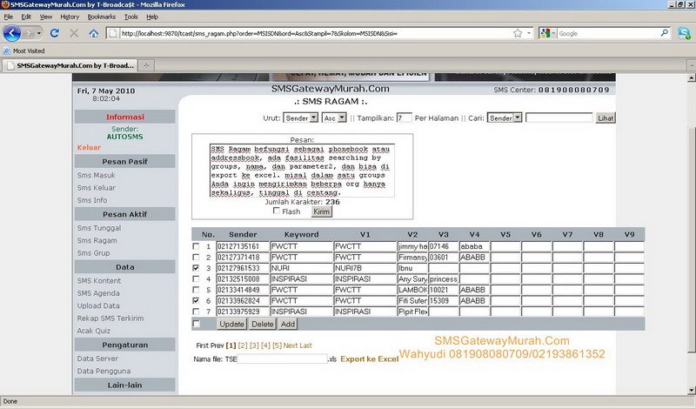Enable the Flash message checkbox
Image resolution: width=696 pixels, height=409 pixels.
(277, 211)
